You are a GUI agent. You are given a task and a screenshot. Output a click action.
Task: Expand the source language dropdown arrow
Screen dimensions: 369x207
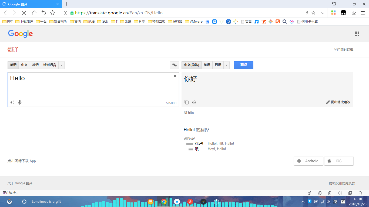coord(62,65)
